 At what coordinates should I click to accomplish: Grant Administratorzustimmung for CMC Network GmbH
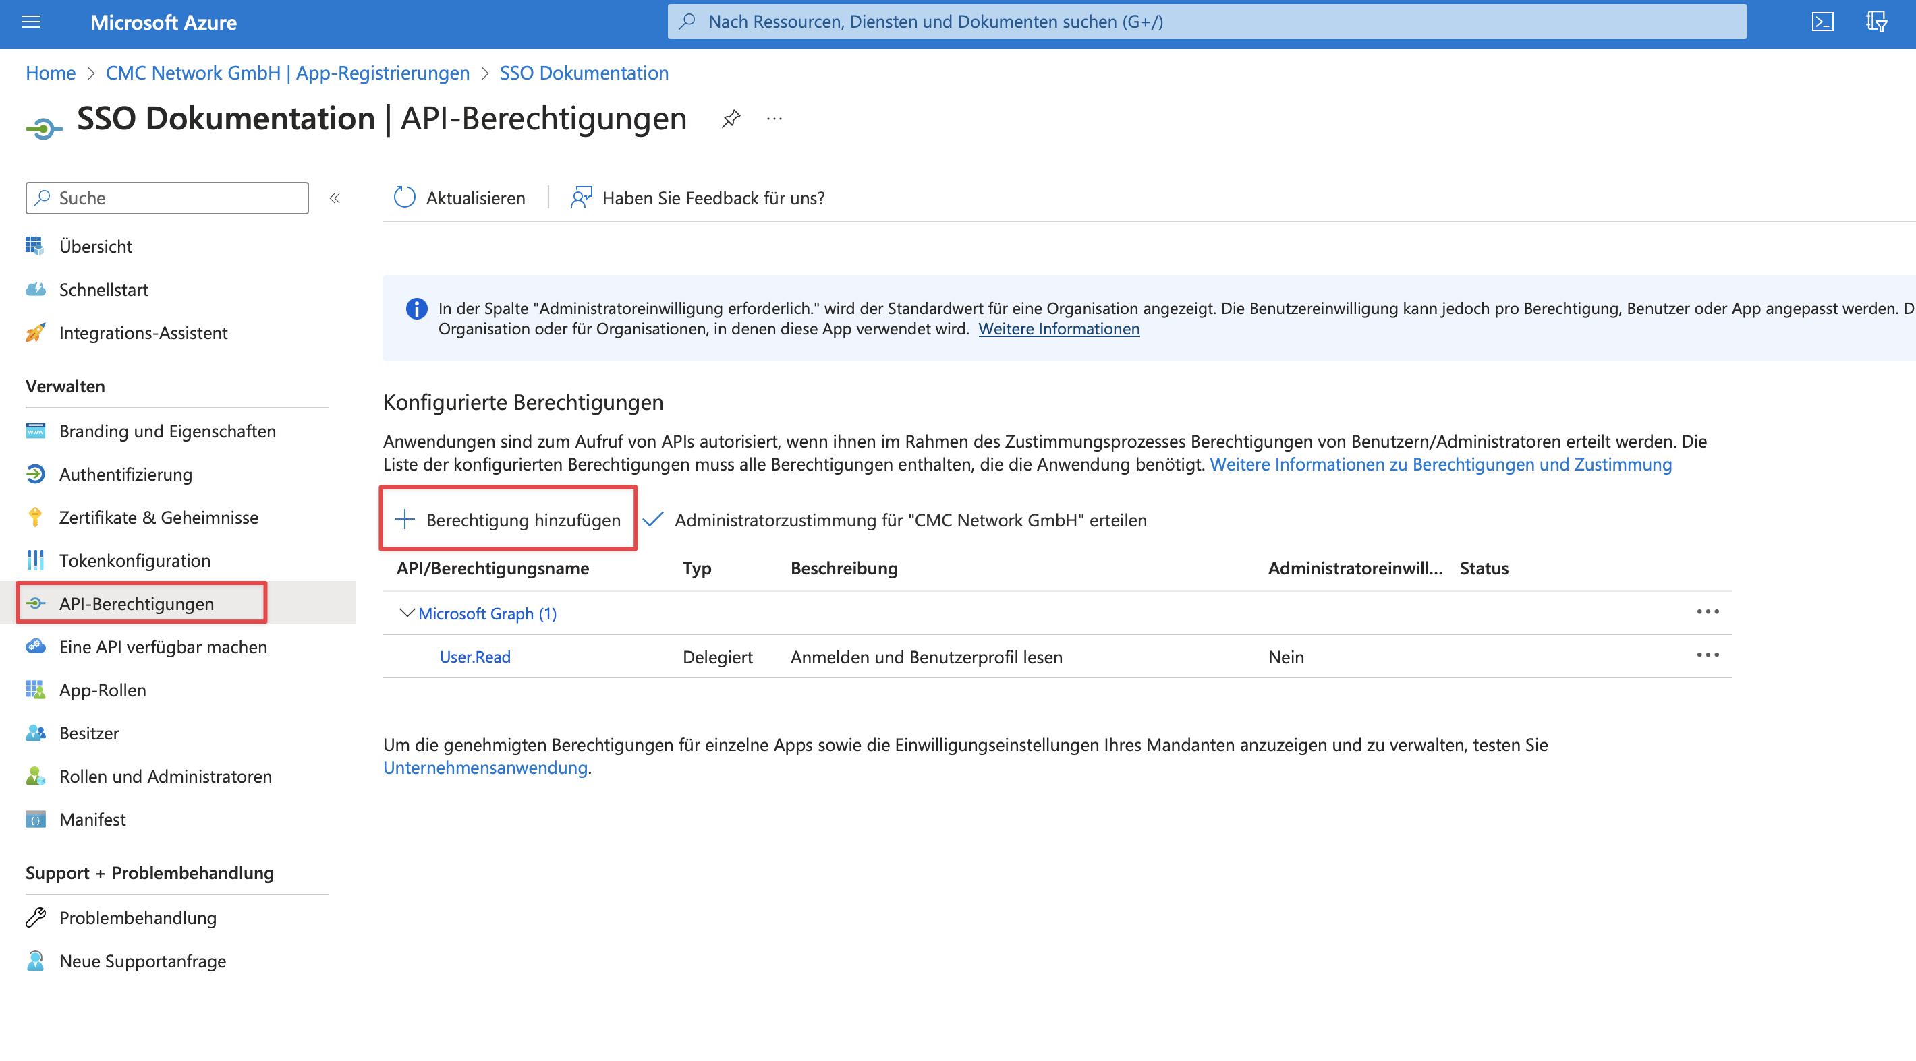[x=909, y=520]
